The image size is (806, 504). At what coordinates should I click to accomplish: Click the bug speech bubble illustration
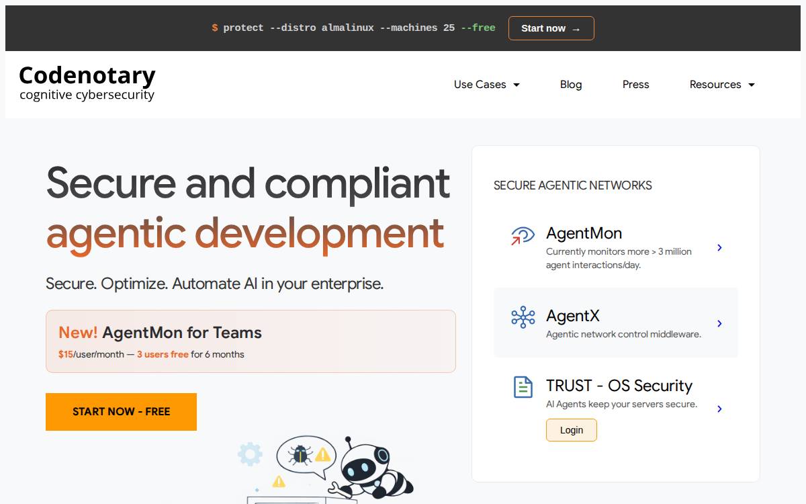(306, 456)
